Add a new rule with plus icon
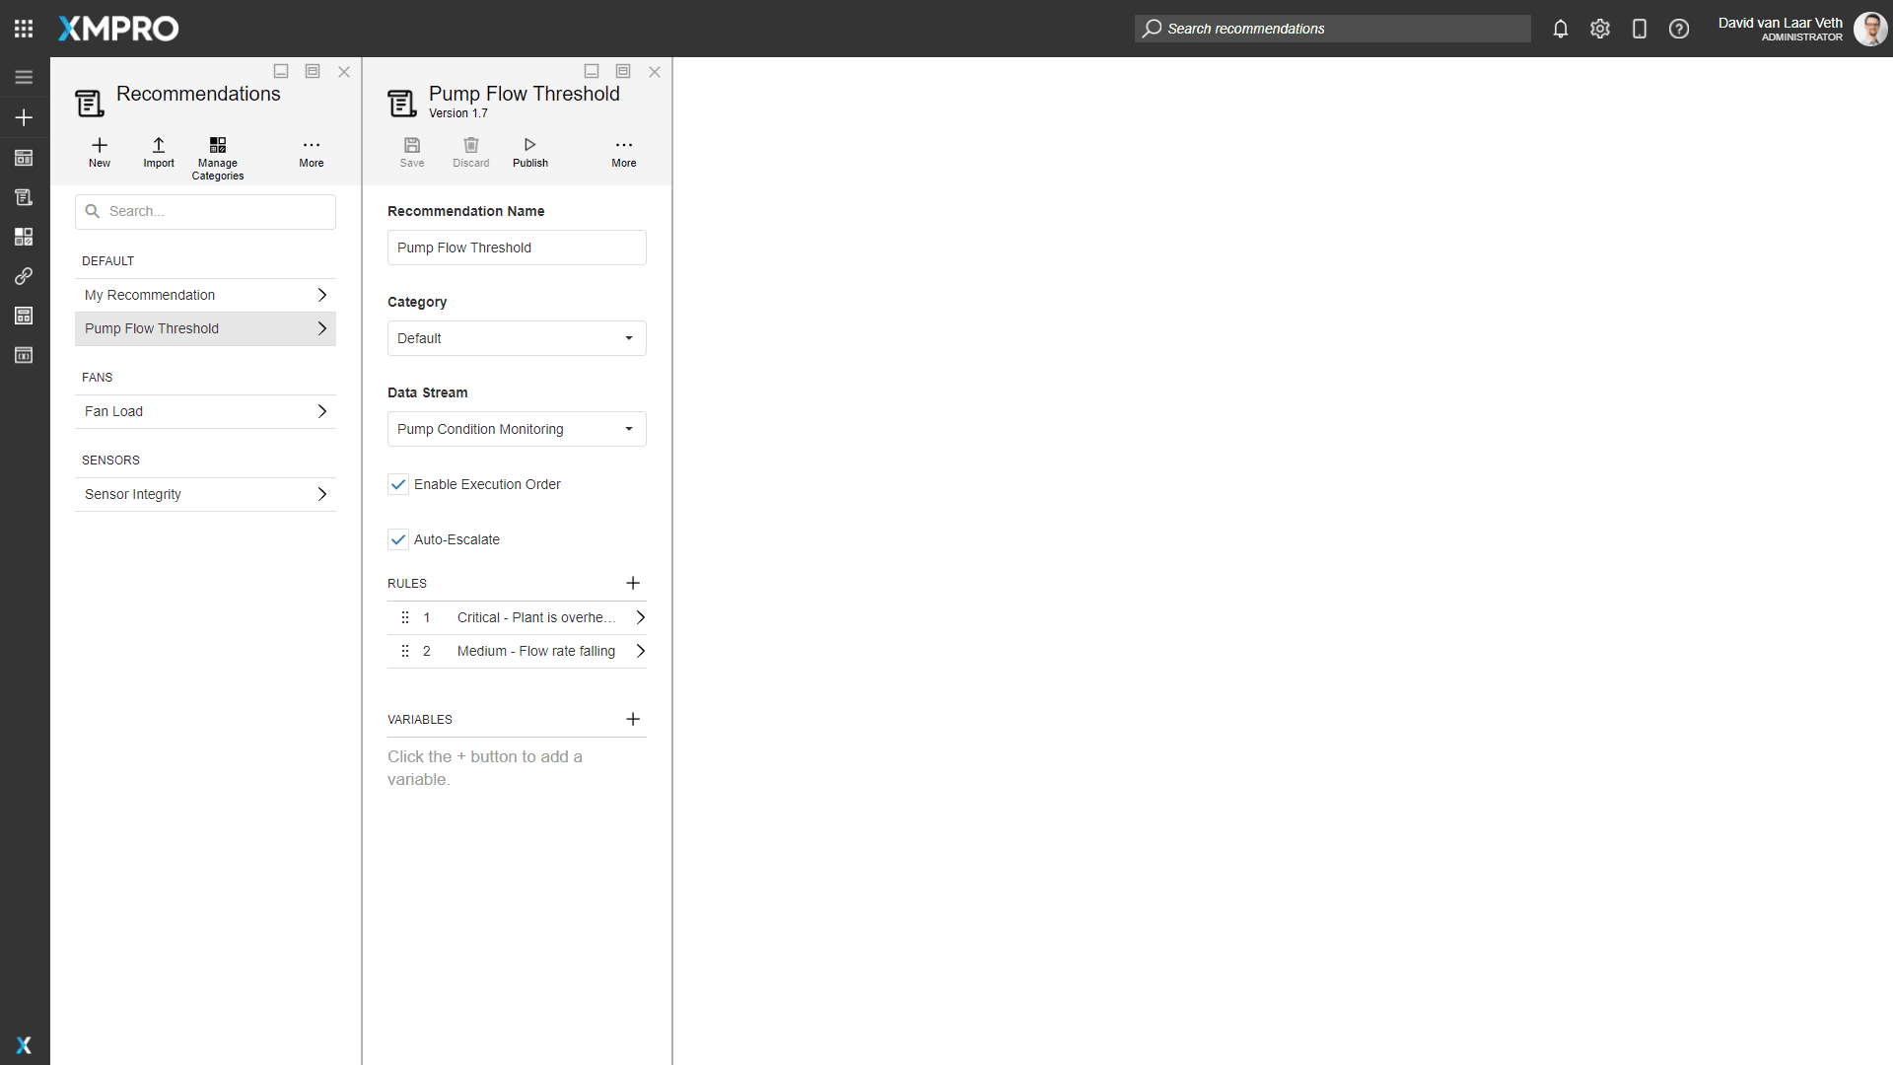1893x1065 pixels. (x=633, y=583)
